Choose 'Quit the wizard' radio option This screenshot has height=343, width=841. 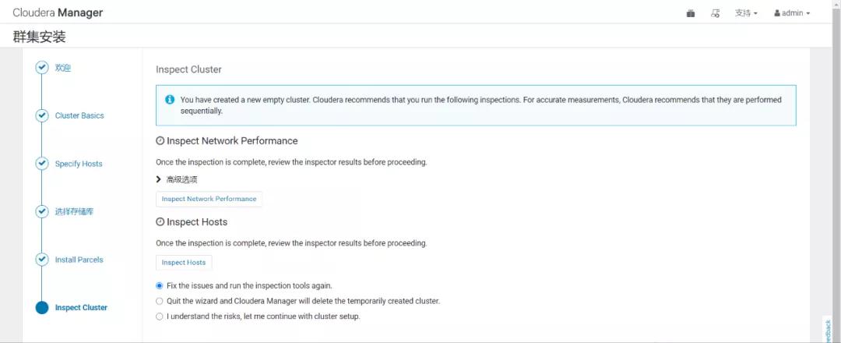160,301
